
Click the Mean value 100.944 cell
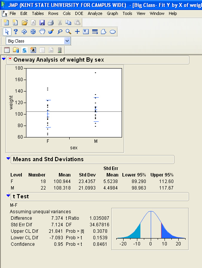(x=62, y=181)
